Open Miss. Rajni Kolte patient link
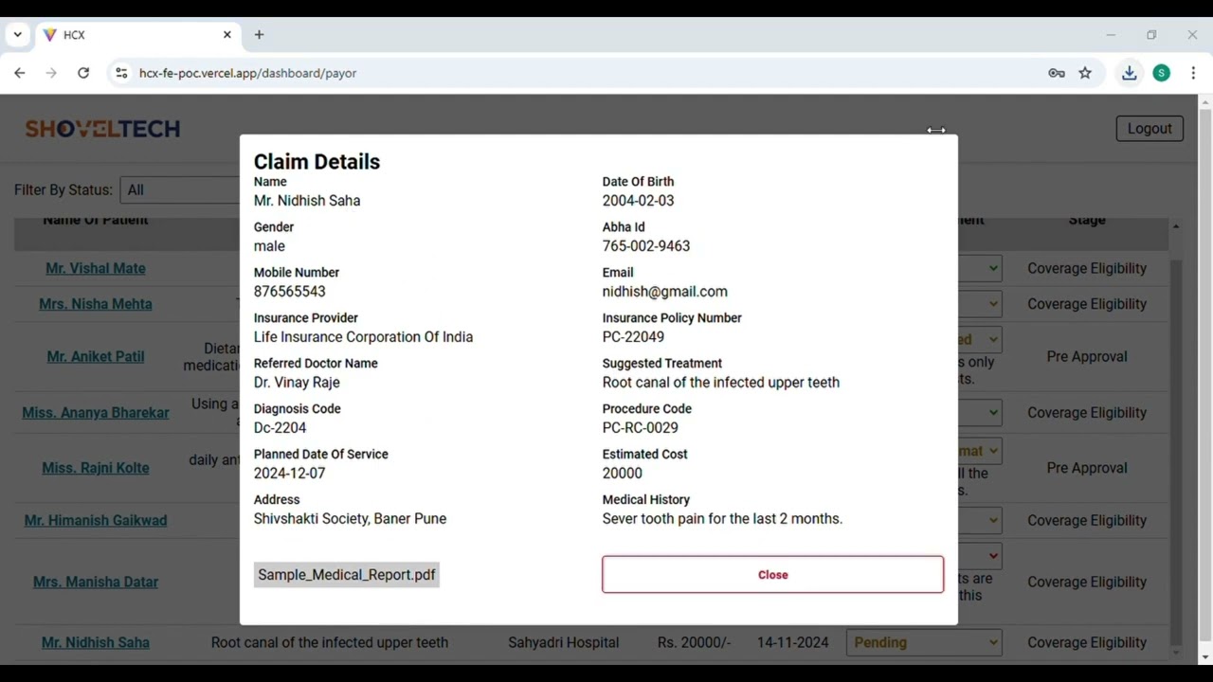Image resolution: width=1213 pixels, height=682 pixels. [96, 468]
